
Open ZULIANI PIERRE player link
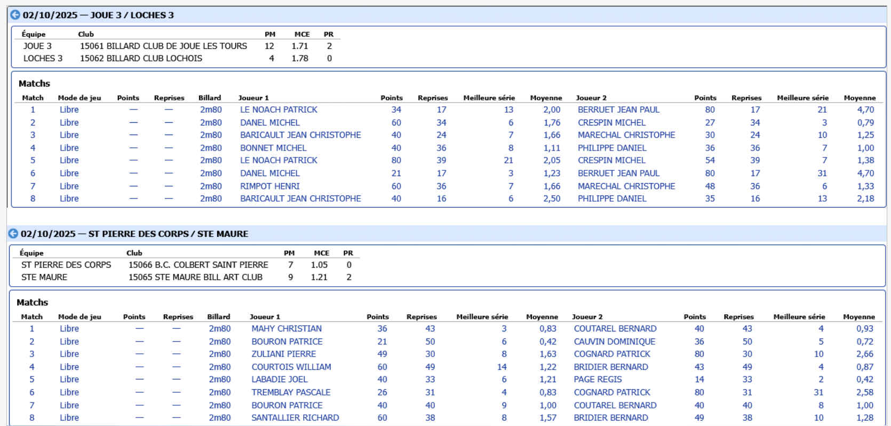click(283, 354)
